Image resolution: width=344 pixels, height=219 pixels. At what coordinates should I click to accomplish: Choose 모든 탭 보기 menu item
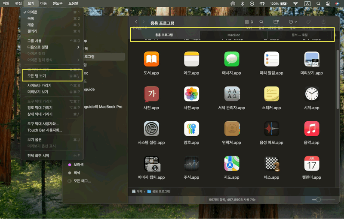[x=52, y=76]
